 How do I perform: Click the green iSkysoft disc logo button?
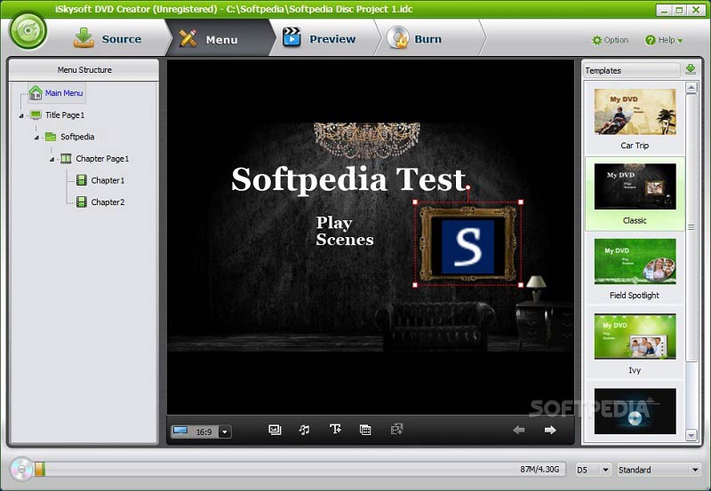click(x=28, y=31)
